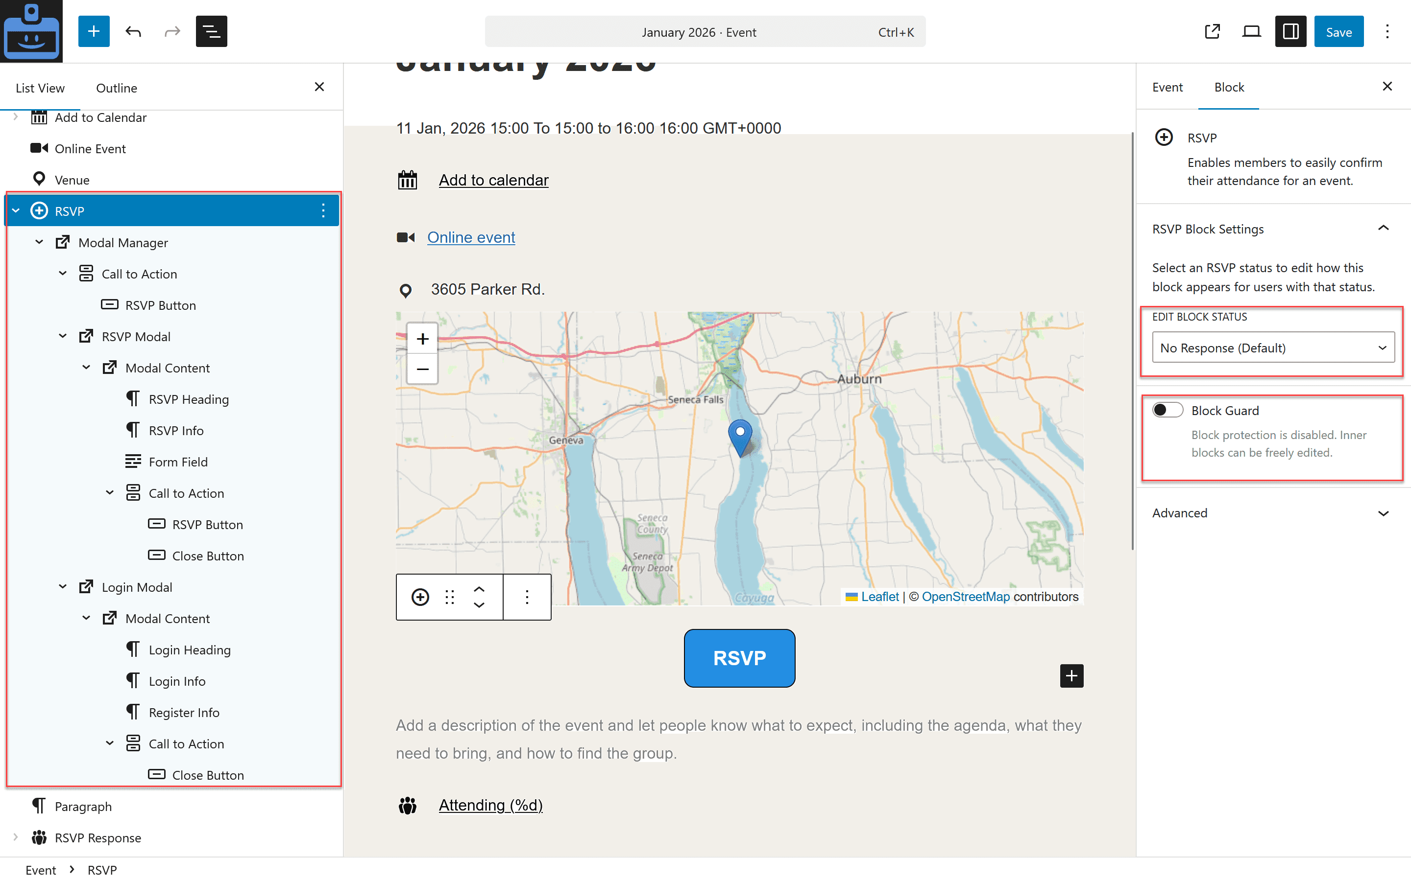Click the site logo in top-left corner

pos(31,31)
